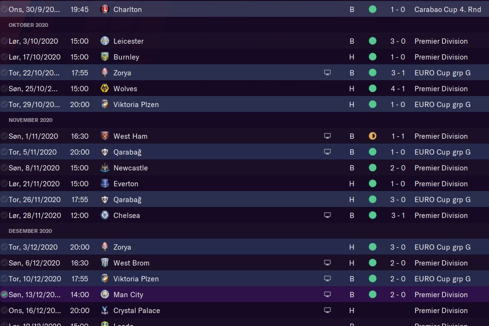Collapse the NOVEMBER 2020 month header

coord(31,120)
